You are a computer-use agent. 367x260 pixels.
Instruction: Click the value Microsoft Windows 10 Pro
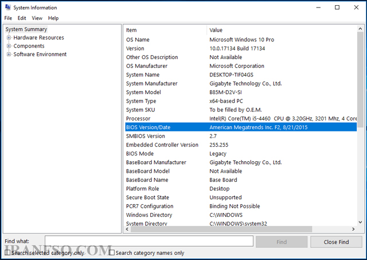pyautogui.click(x=242, y=40)
